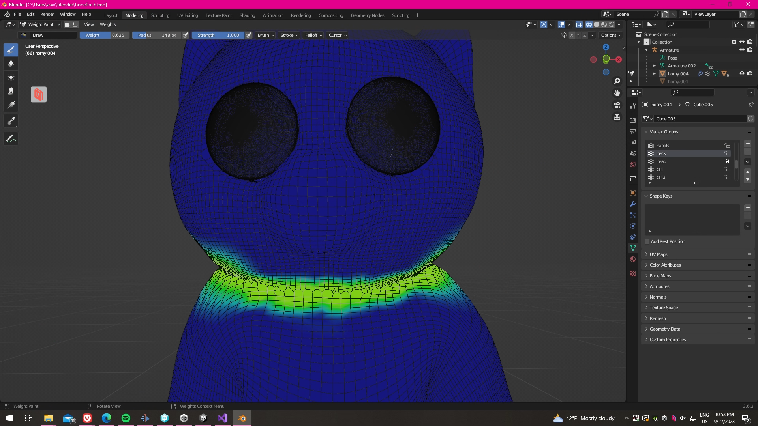Image resolution: width=758 pixels, height=426 pixels.
Task: Select the Smear brush tool
Action: coord(11,91)
